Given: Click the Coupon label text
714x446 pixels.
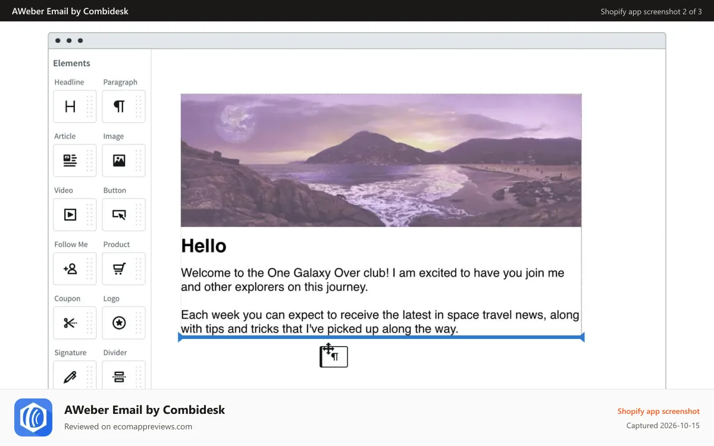Looking at the screenshot, I should 67,299.
